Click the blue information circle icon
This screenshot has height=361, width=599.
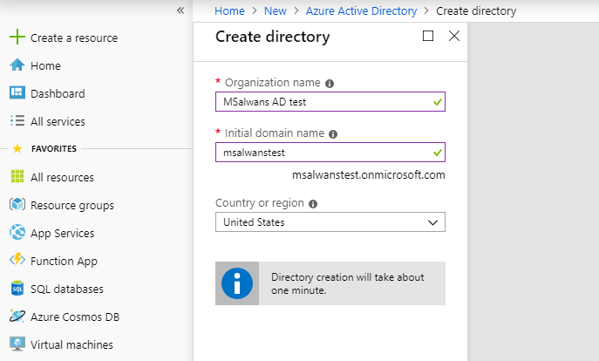pos(237,283)
